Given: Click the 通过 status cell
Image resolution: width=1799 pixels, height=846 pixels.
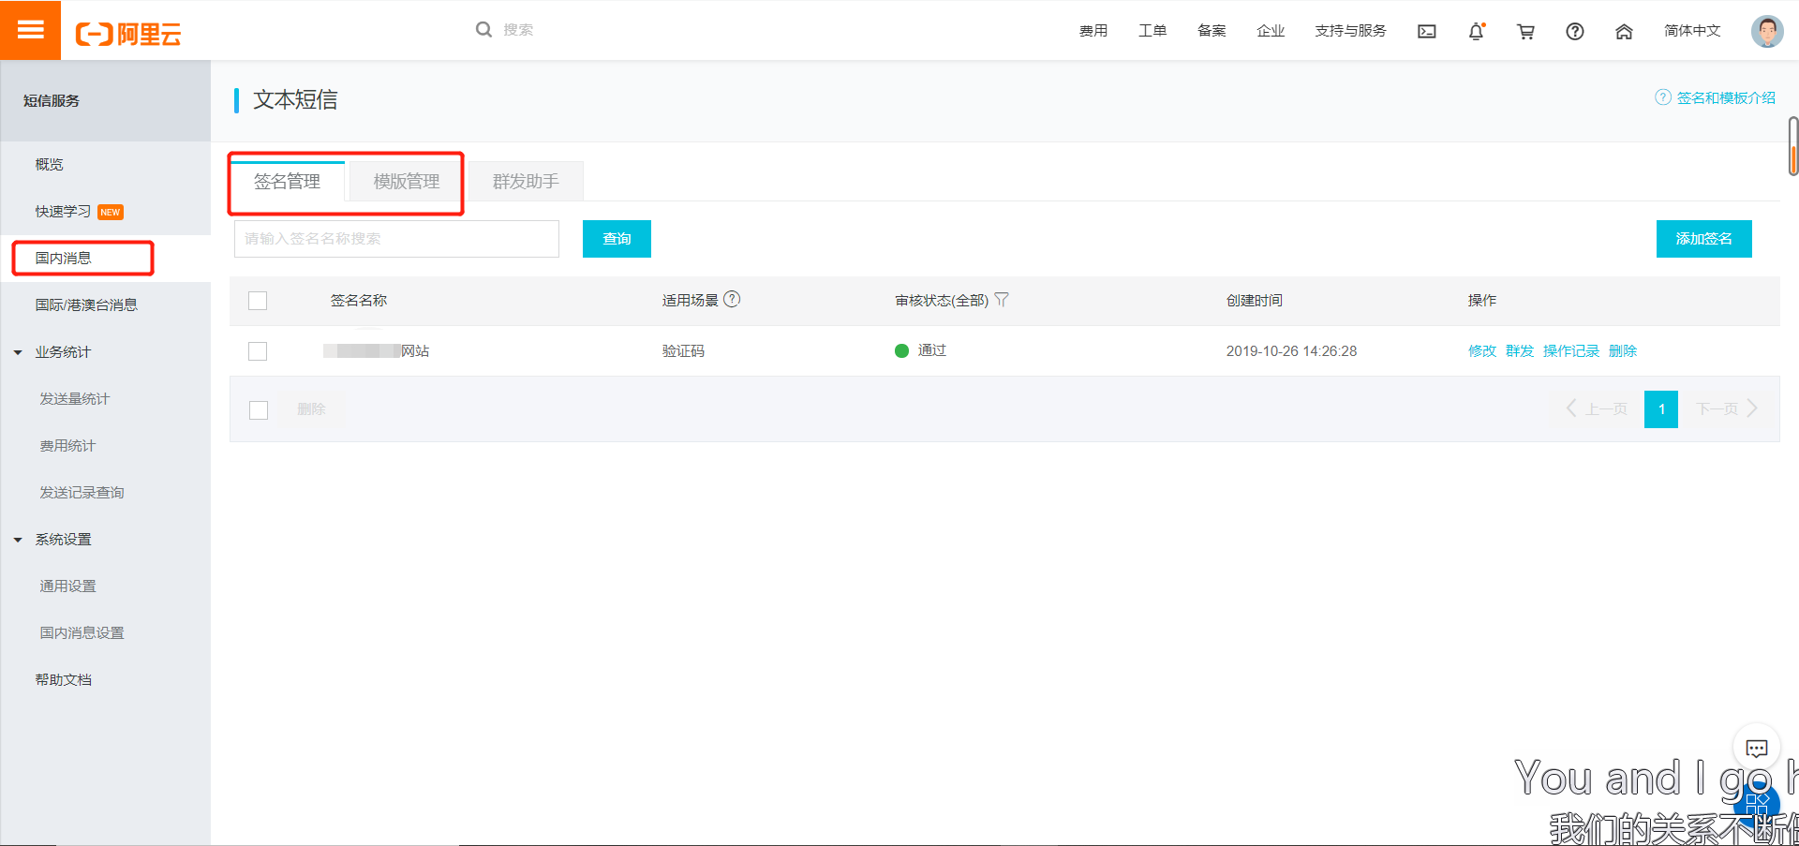Looking at the screenshot, I should coord(920,350).
